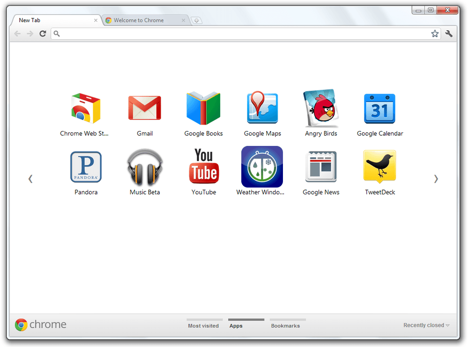470x347 pixels.
Task: Launch Google Maps app
Action: pos(262,108)
